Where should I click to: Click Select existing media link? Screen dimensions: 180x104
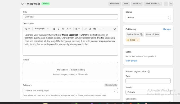click(78, 70)
